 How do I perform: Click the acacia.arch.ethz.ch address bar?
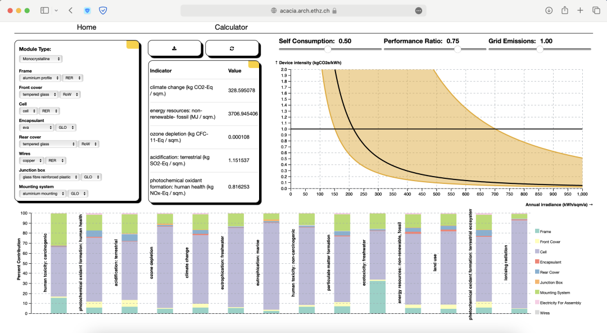click(x=303, y=11)
